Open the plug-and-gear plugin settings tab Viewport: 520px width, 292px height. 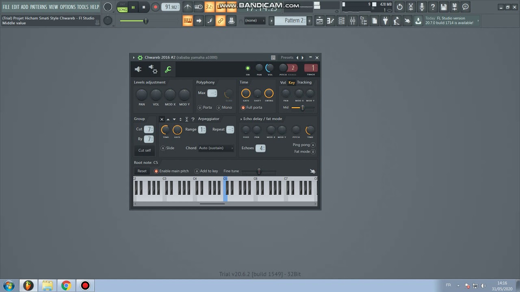click(153, 69)
